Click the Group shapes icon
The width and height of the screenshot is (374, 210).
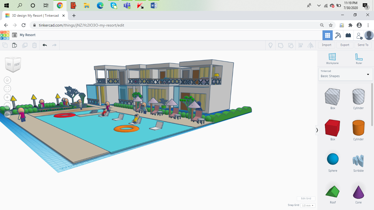(281, 45)
